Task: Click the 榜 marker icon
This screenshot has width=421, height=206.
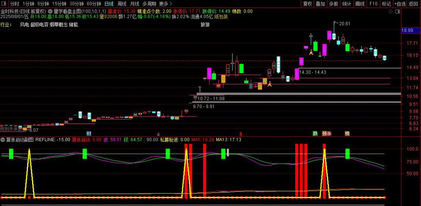Action: tap(347, 133)
